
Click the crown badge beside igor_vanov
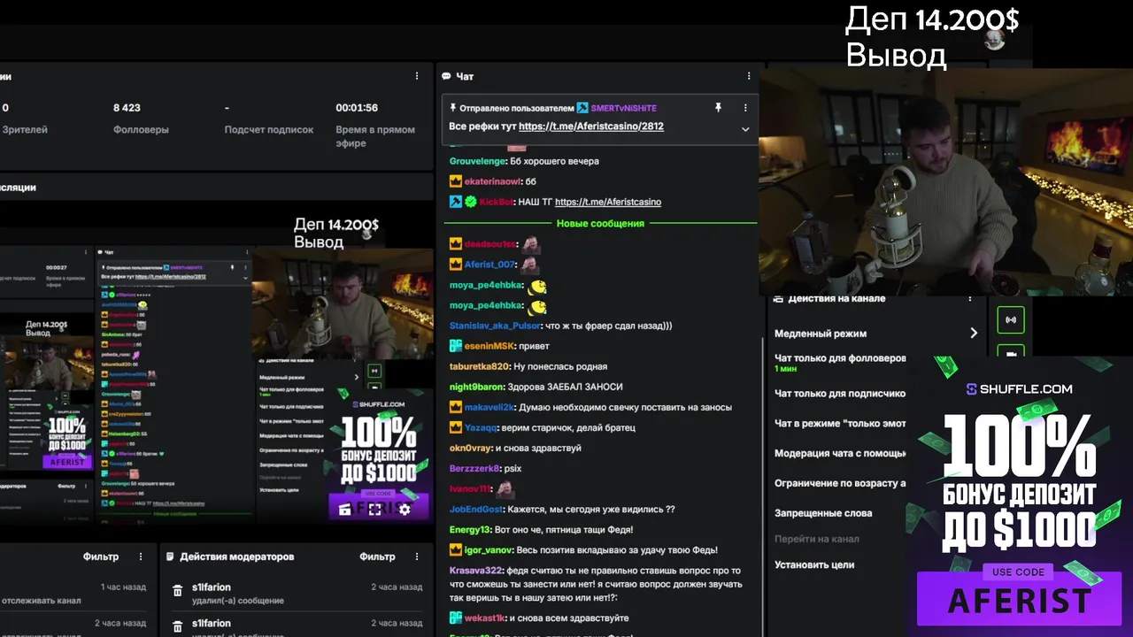(456, 550)
